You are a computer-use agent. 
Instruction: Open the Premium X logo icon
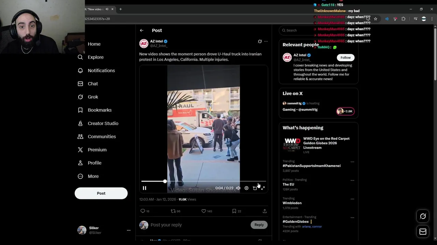click(80, 150)
